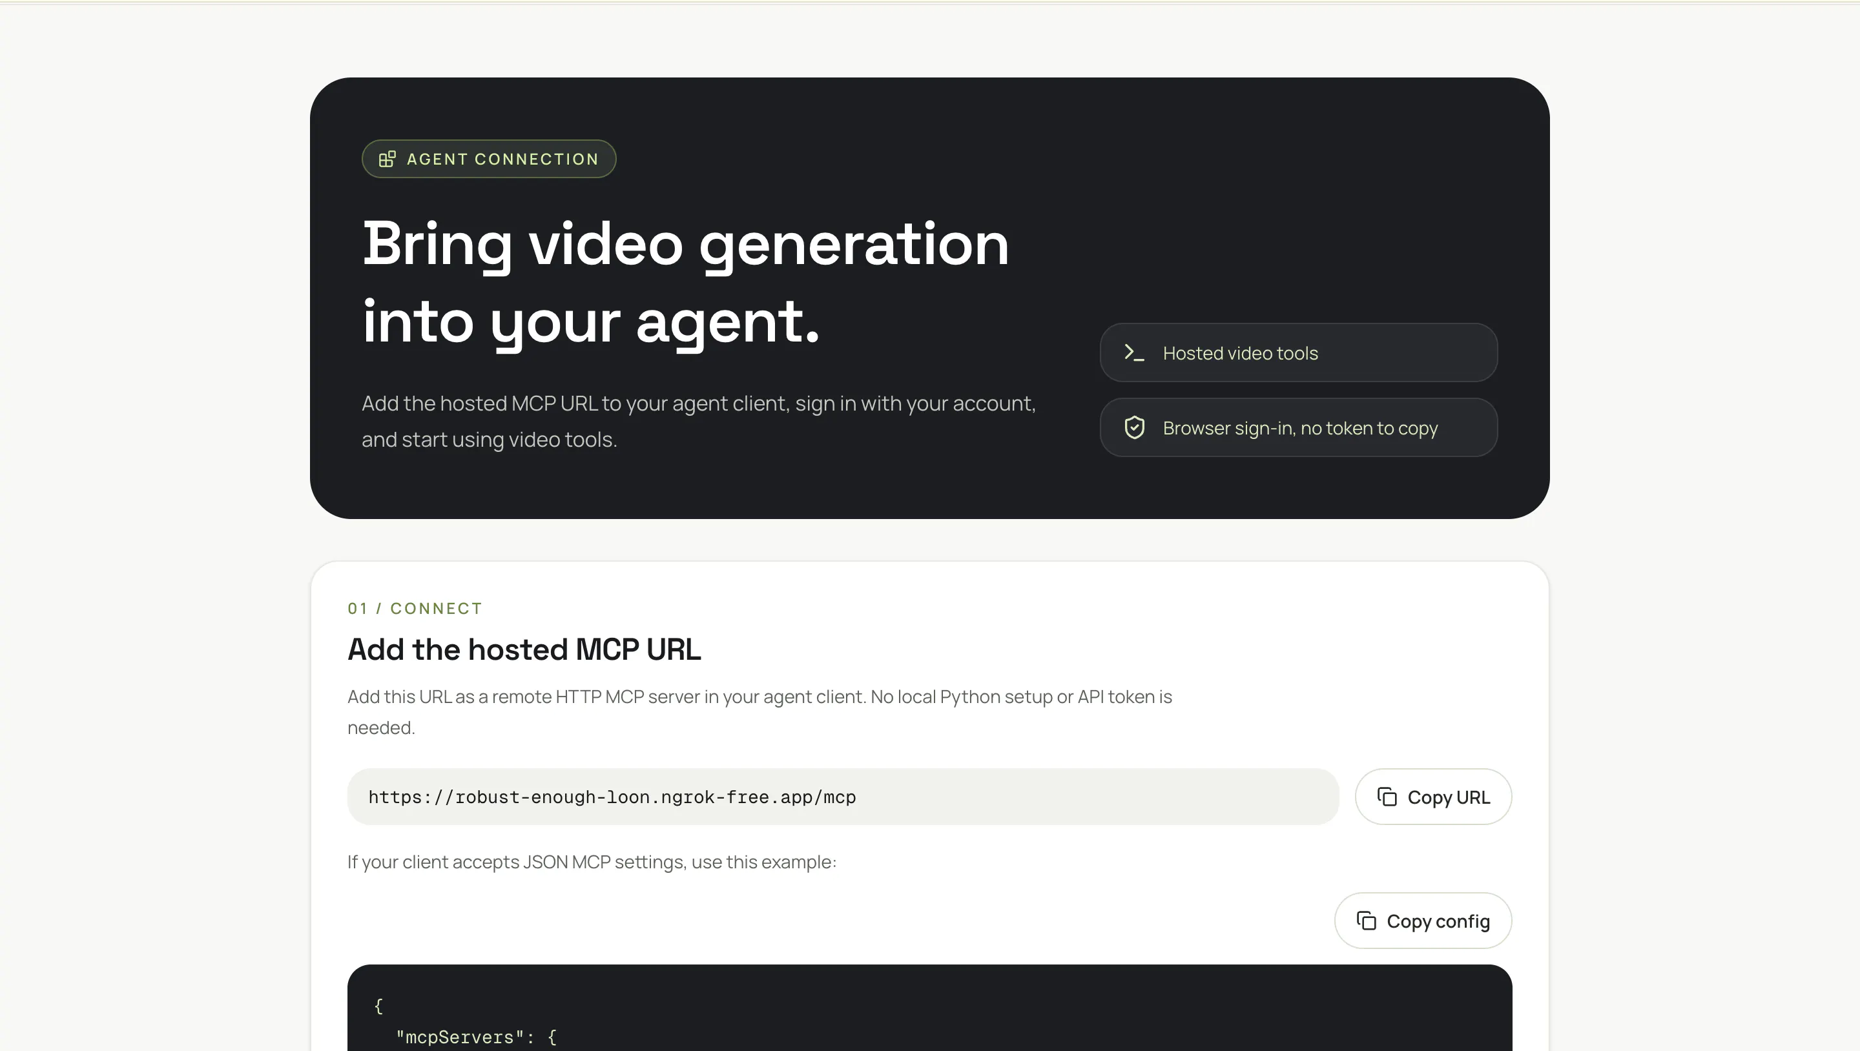The height and width of the screenshot is (1051, 1860).
Task: Click the copy icon in Copy URL
Action: [x=1387, y=797]
